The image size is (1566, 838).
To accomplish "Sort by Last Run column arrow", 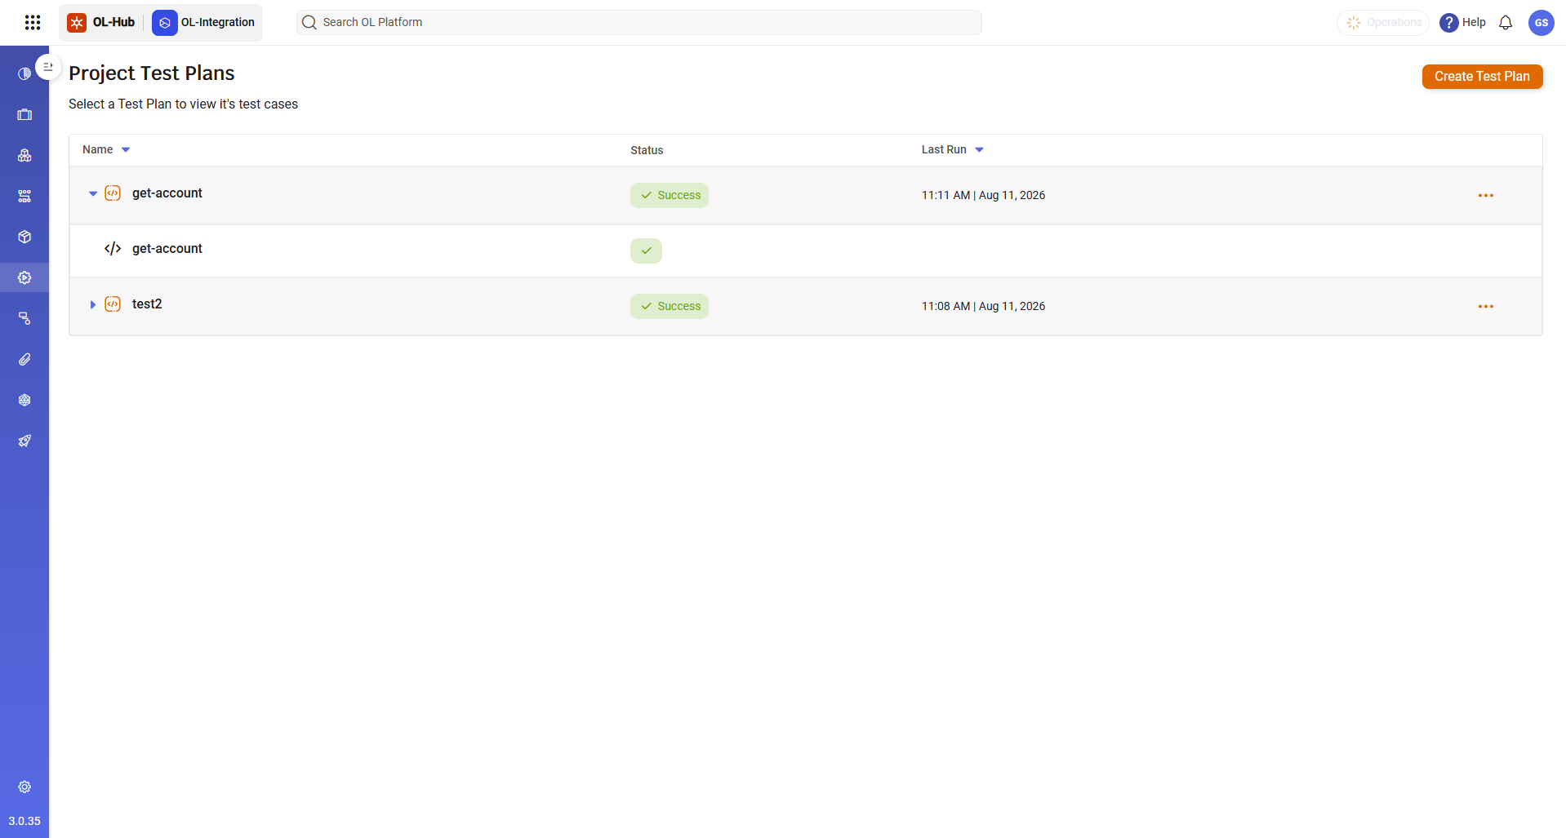I will click(x=979, y=149).
